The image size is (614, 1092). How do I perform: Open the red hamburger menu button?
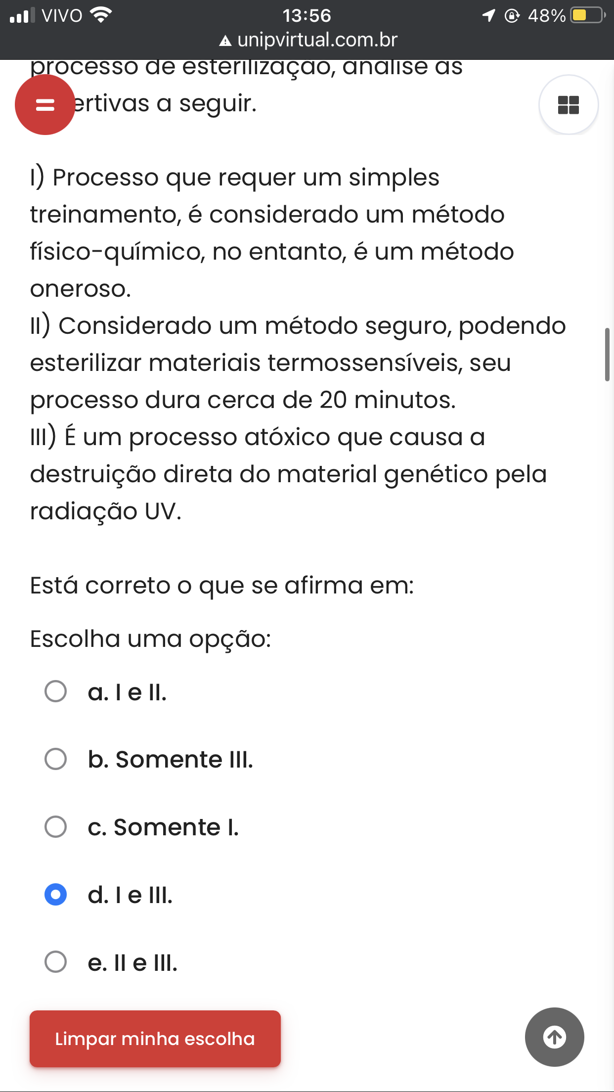45,105
